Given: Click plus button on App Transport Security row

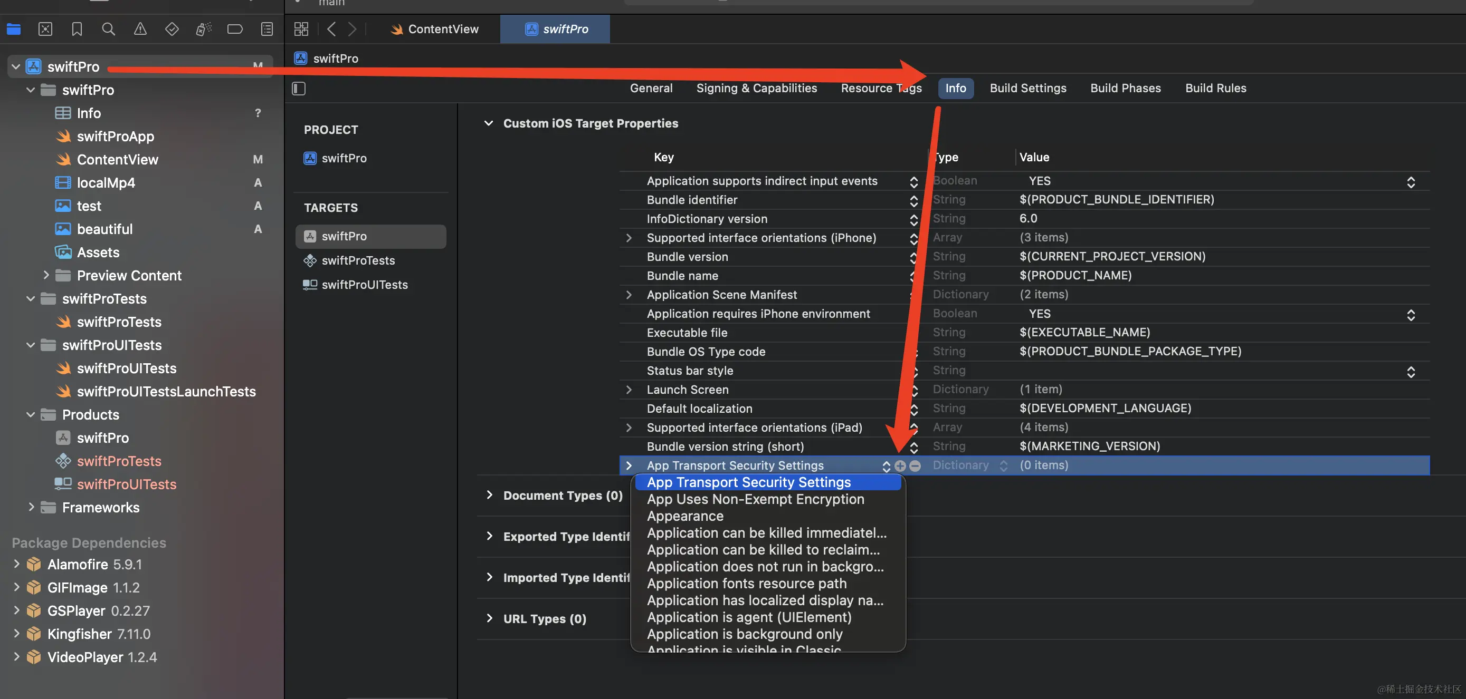Looking at the screenshot, I should pos(900,466).
